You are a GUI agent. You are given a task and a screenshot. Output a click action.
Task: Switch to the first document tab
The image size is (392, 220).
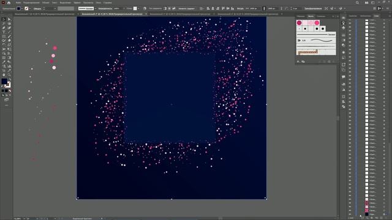[45, 14]
